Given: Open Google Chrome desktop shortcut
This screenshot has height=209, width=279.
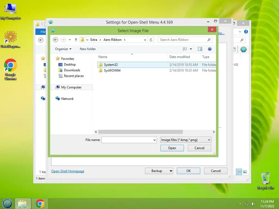Looking at the screenshot, I should point(11,69).
